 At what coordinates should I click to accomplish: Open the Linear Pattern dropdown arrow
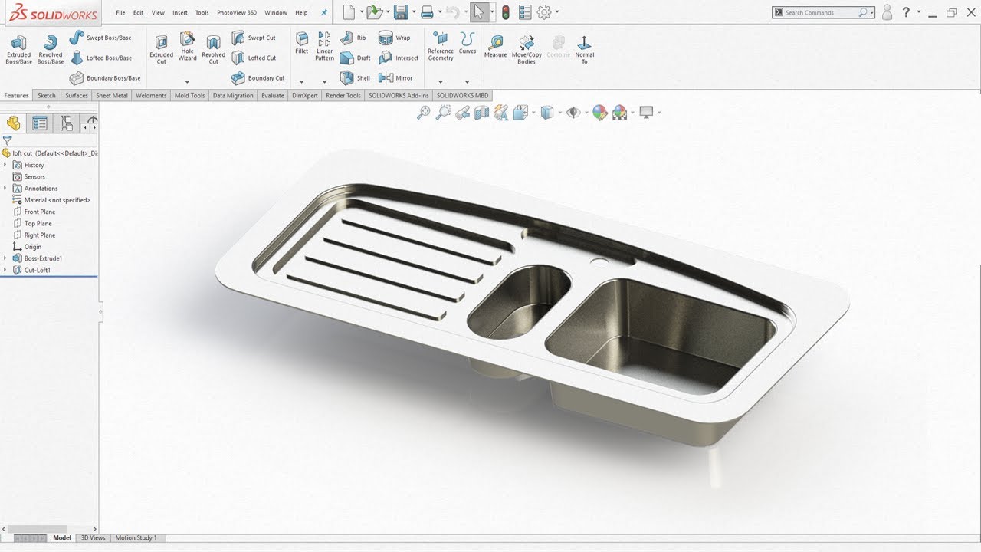coord(325,82)
